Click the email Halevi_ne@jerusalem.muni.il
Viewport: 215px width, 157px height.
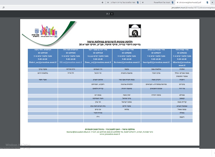(x=43, y=62)
